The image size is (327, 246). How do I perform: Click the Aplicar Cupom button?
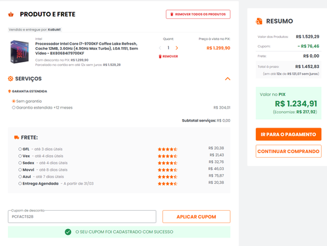click(196, 217)
